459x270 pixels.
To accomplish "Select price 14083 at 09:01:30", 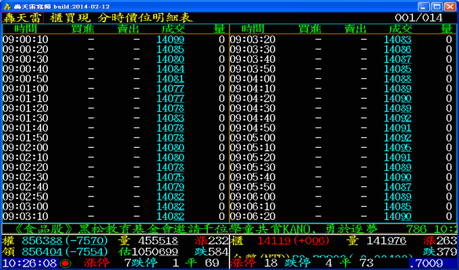I will [x=171, y=118].
